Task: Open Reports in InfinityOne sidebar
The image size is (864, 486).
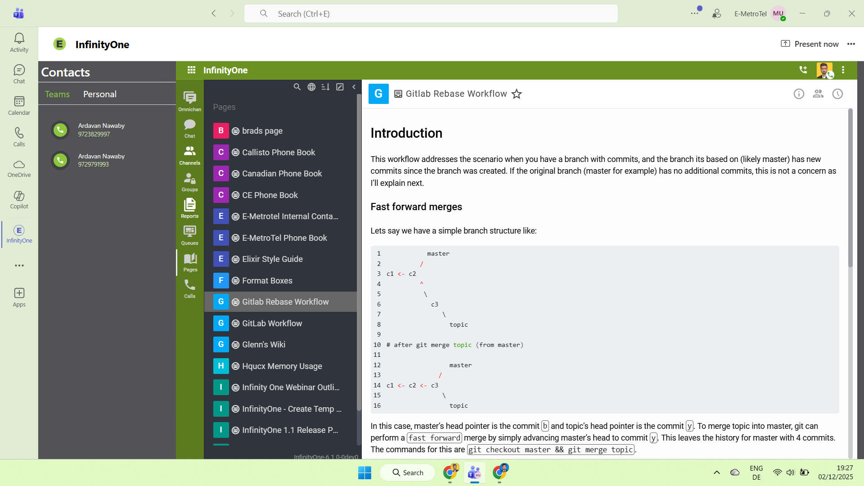Action: (x=190, y=208)
